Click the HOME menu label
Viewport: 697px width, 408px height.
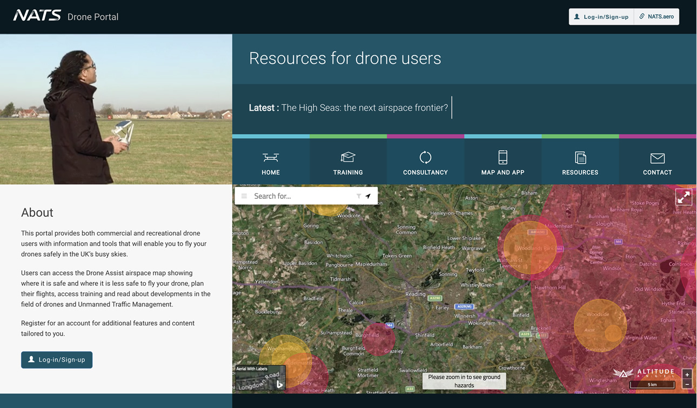point(271,172)
